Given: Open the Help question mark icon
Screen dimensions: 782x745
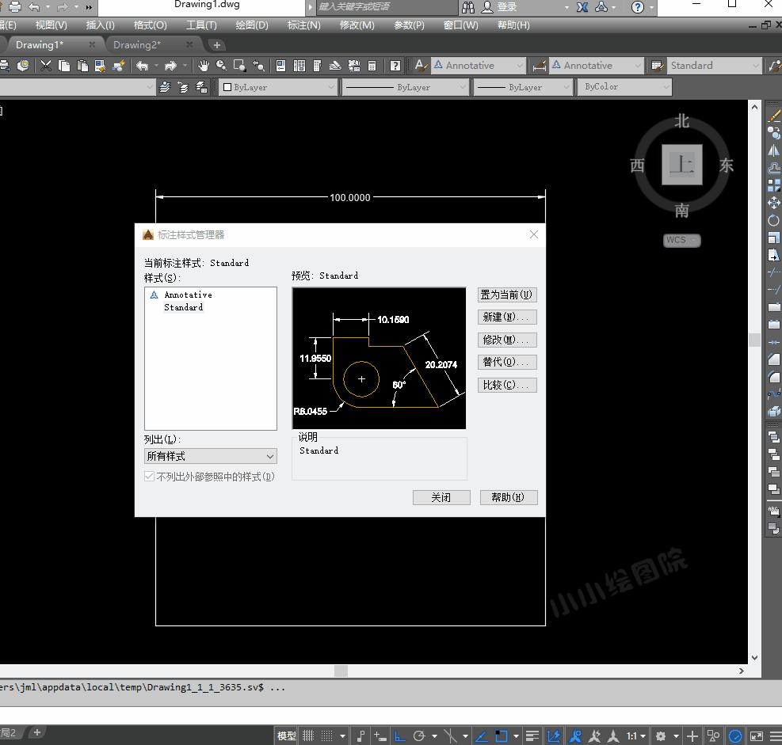Looking at the screenshot, I should (395, 66).
